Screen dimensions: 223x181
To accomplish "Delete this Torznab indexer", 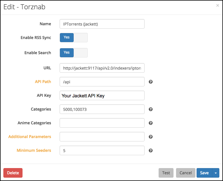I will coord(13,173).
